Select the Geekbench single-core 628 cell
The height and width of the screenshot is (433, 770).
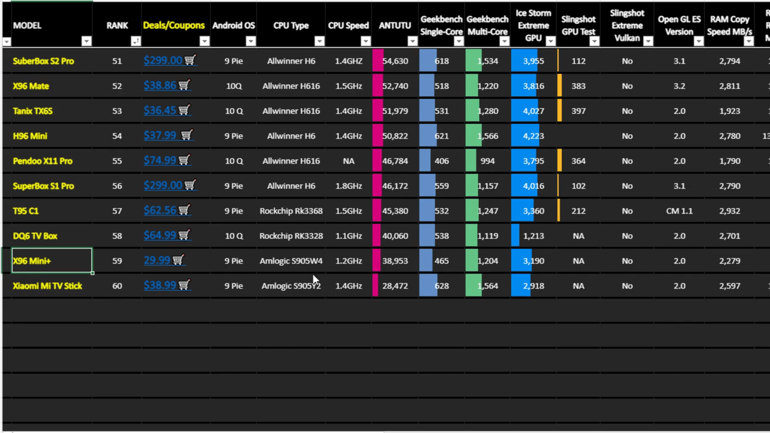(442, 286)
